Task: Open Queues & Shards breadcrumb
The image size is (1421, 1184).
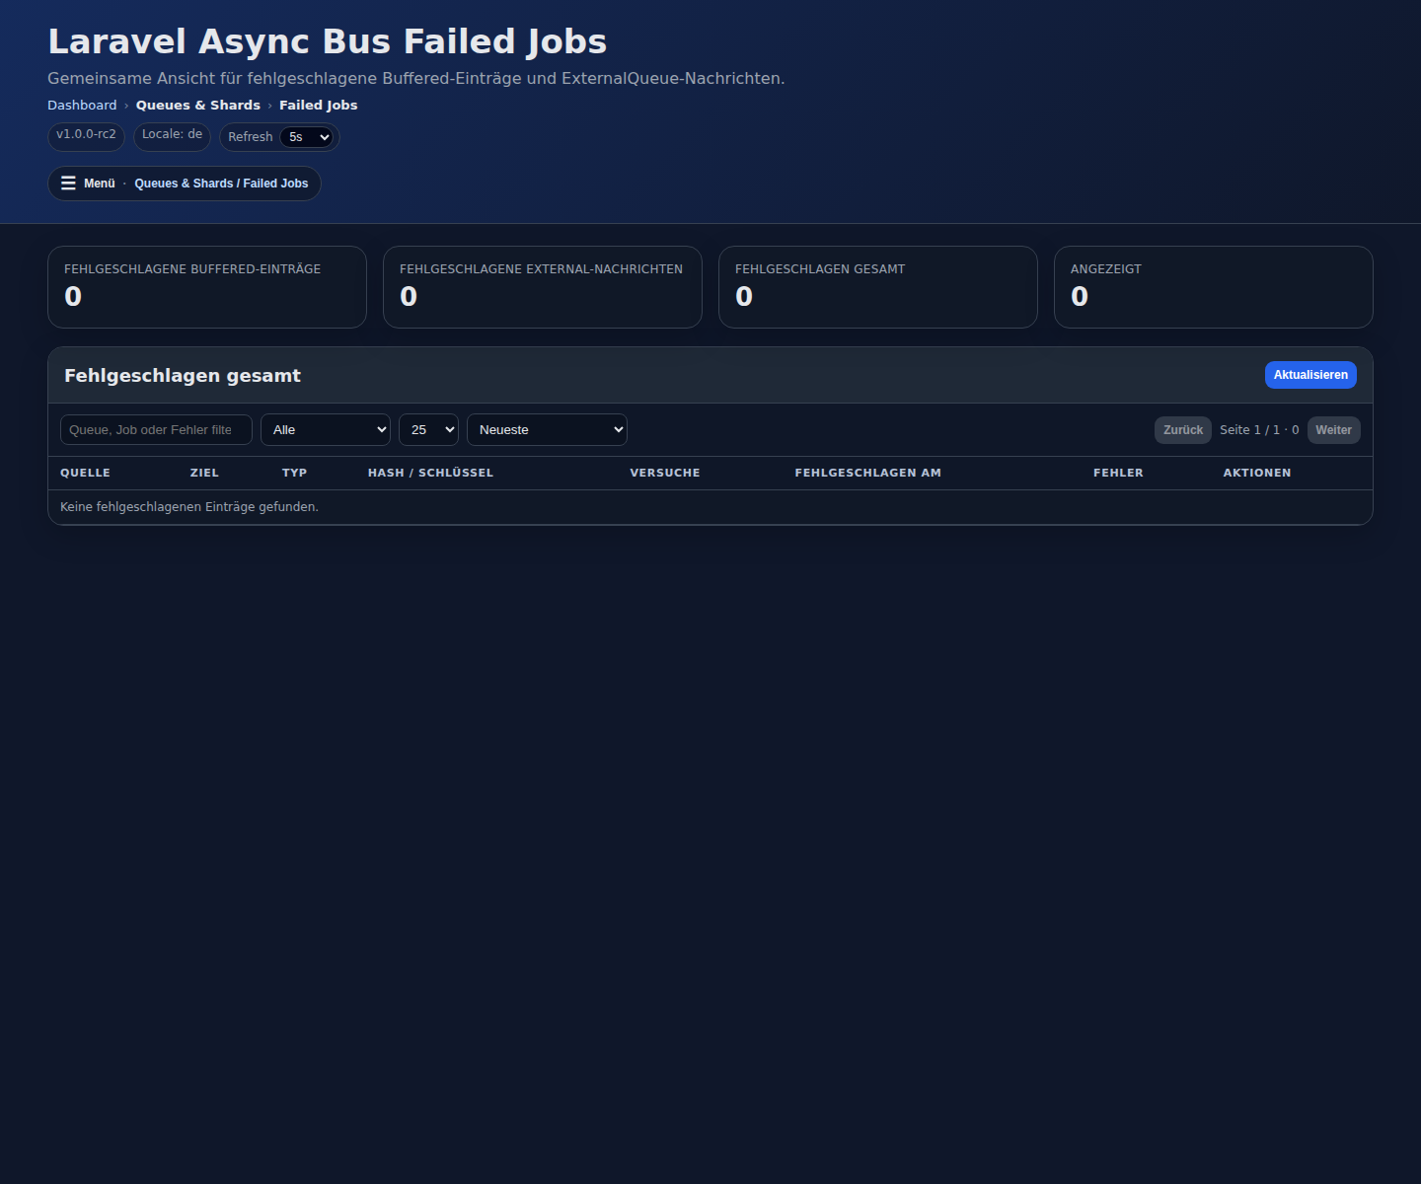Action: click(x=198, y=106)
